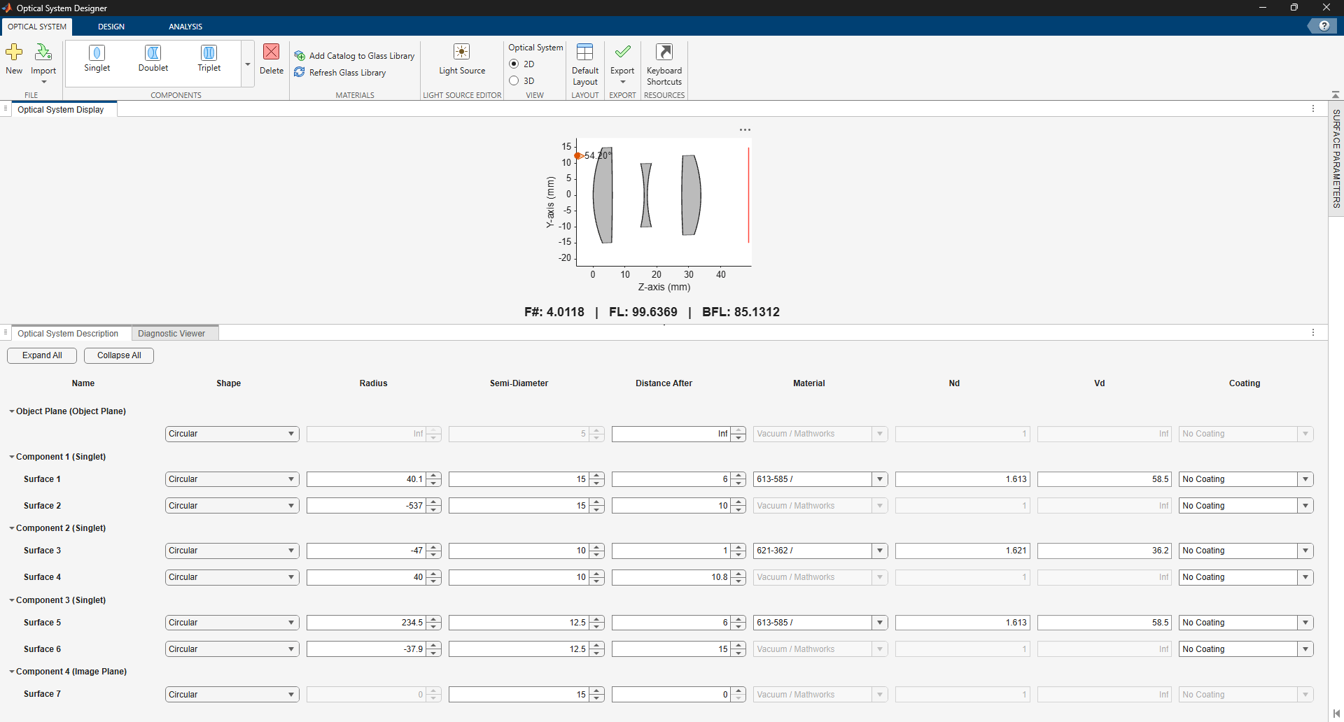1344x722 pixels.
Task: Click the New file icon
Action: pos(14,52)
